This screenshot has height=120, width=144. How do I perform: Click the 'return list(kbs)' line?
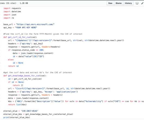[x=17, y=105]
